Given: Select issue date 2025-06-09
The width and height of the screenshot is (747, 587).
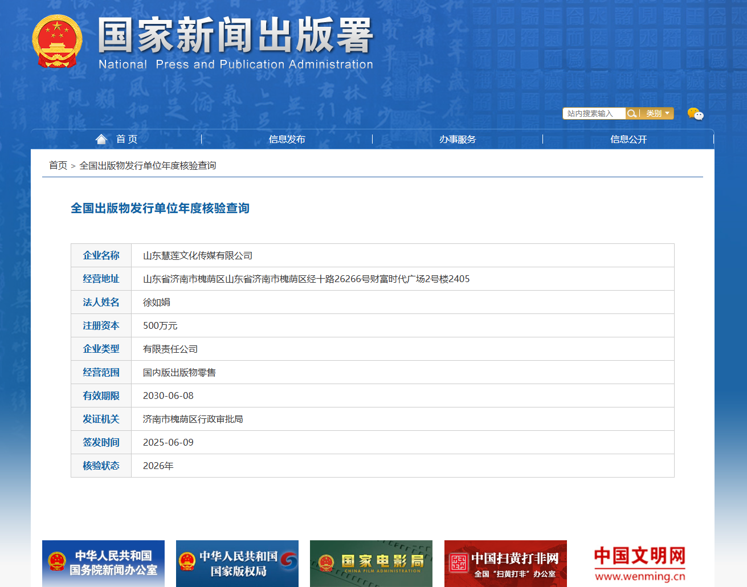Looking at the screenshot, I should pos(168,442).
